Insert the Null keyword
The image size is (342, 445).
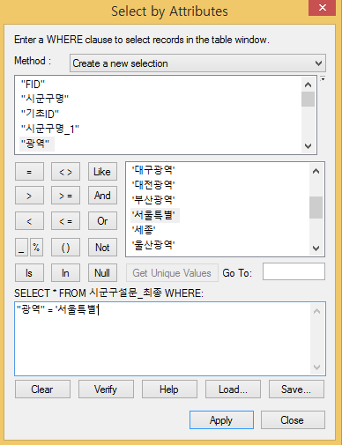102,273
